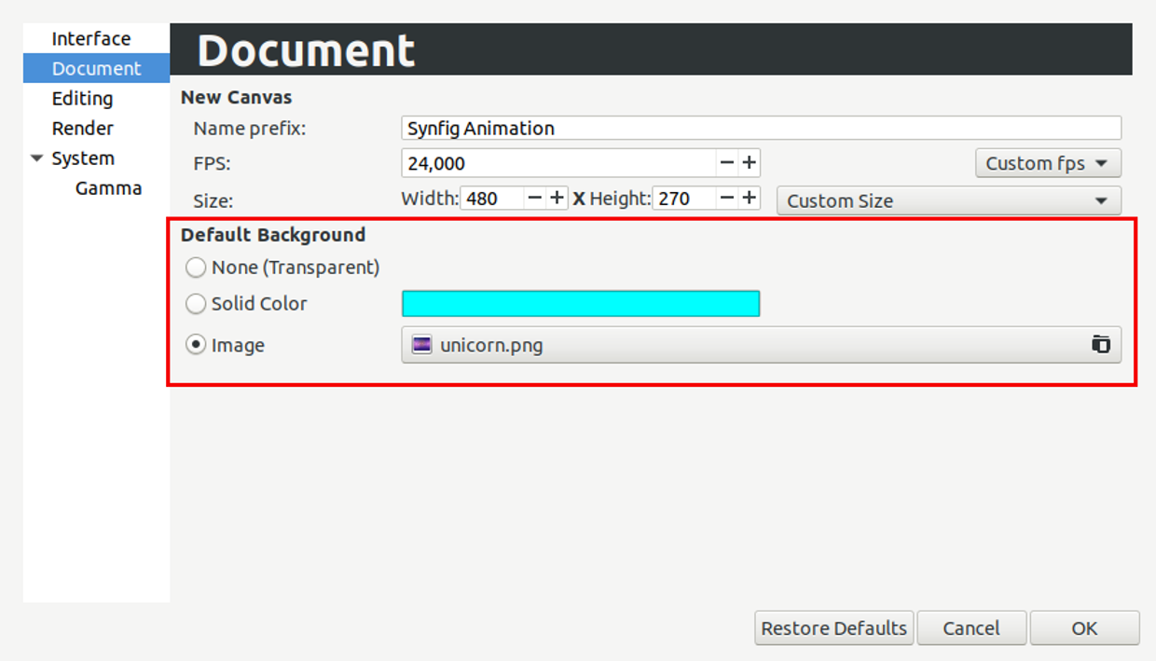Viewport: 1156px width, 661px height.
Task: Collapse the System tree section
Action: coord(37,158)
